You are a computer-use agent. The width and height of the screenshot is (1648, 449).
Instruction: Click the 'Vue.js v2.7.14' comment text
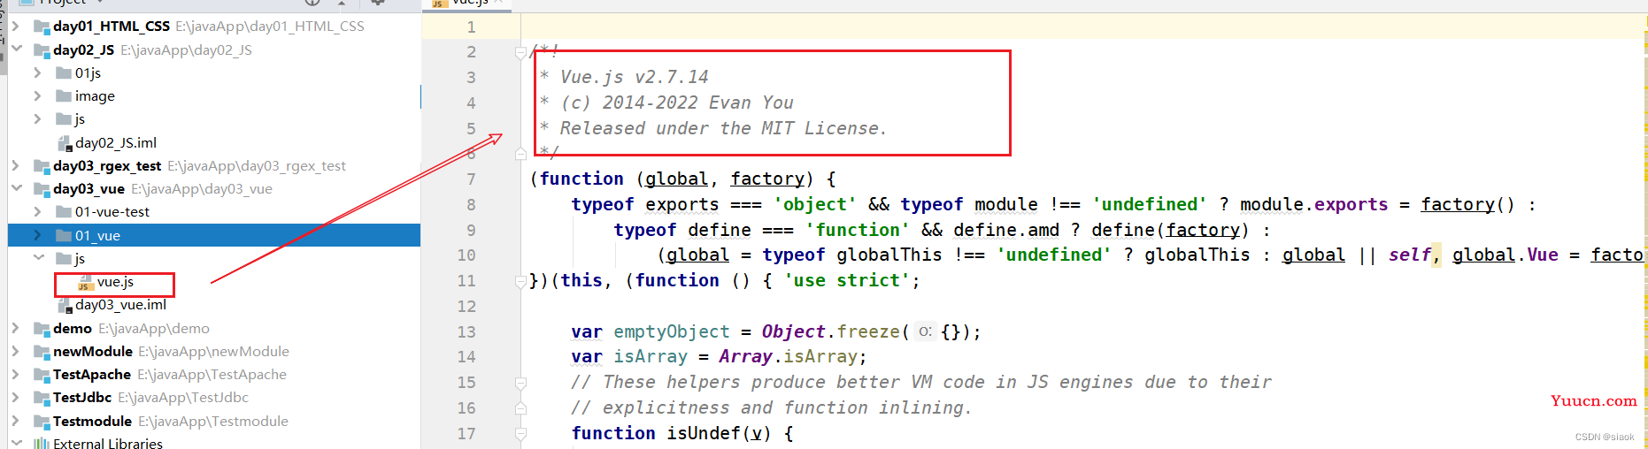click(x=634, y=78)
